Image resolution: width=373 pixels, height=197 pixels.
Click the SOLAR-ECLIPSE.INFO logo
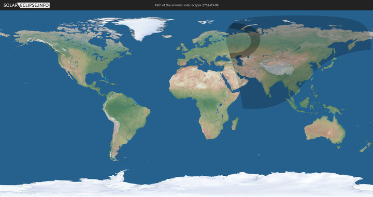click(26, 5)
